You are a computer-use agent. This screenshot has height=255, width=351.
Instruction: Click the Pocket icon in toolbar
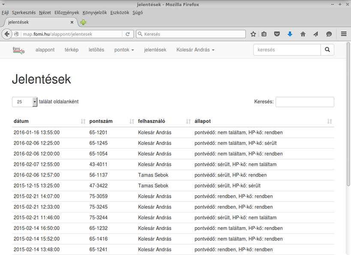(x=277, y=34)
